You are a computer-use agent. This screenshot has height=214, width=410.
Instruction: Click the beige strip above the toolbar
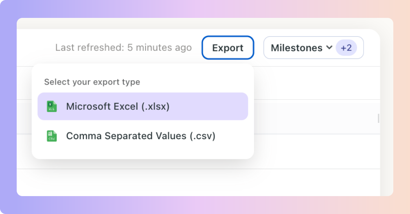tap(205, 23)
